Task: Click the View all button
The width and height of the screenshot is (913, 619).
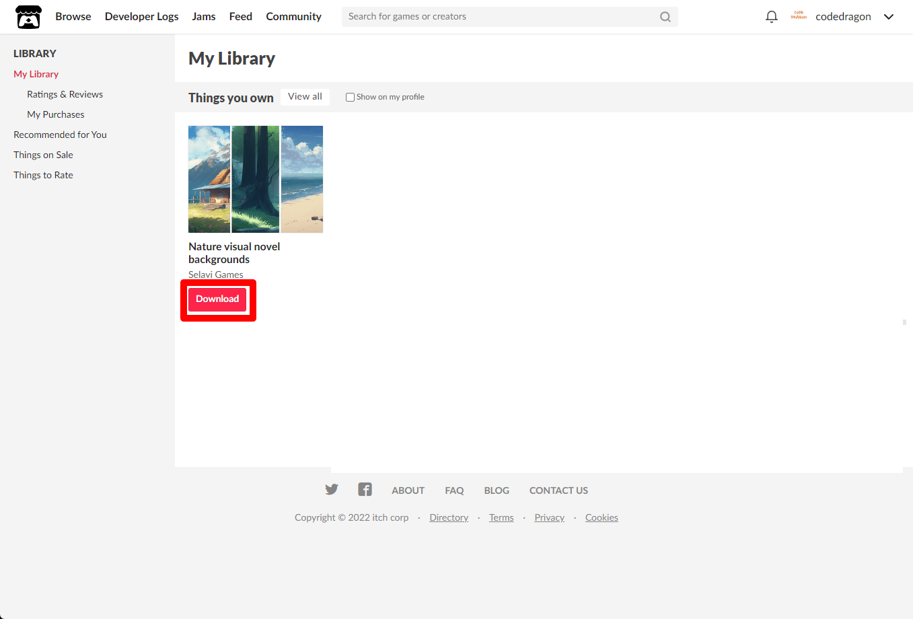Action: (x=305, y=97)
